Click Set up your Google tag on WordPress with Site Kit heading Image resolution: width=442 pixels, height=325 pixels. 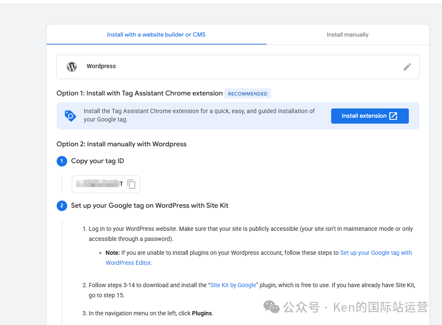[150, 206]
